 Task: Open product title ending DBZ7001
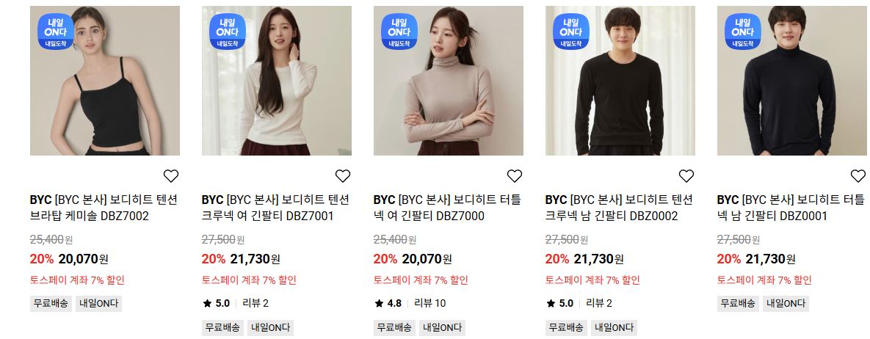[276, 208]
